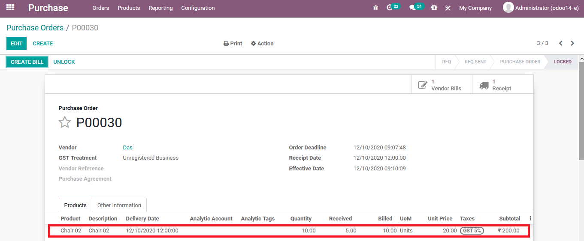Click the Quantity column header
Image resolution: width=584 pixels, height=241 pixels.
(301, 218)
